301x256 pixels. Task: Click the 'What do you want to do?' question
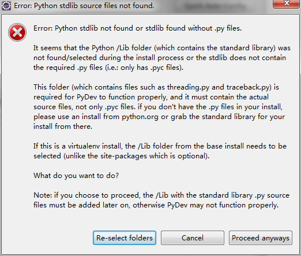coord(76,176)
